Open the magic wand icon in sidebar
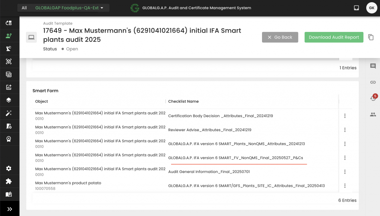380x216 pixels. click(9, 113)
